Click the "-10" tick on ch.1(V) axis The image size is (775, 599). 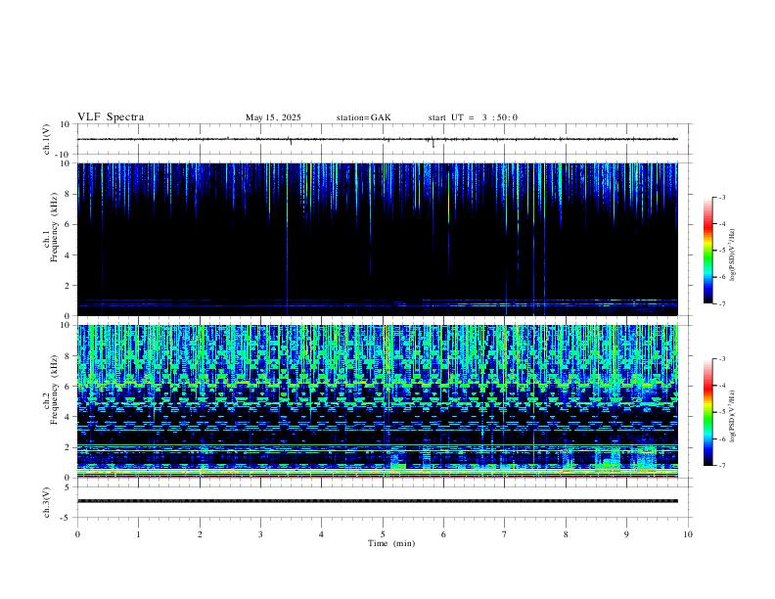tap(65, 155)
